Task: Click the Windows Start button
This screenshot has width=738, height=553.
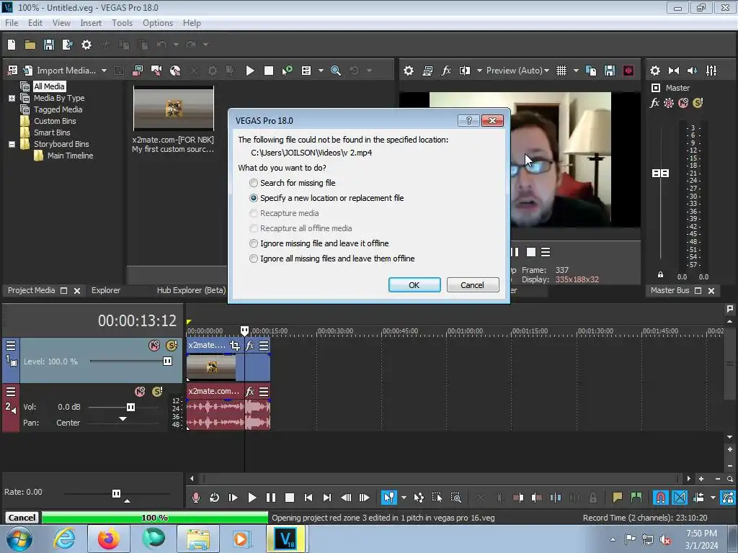Action: click(19, 539)
